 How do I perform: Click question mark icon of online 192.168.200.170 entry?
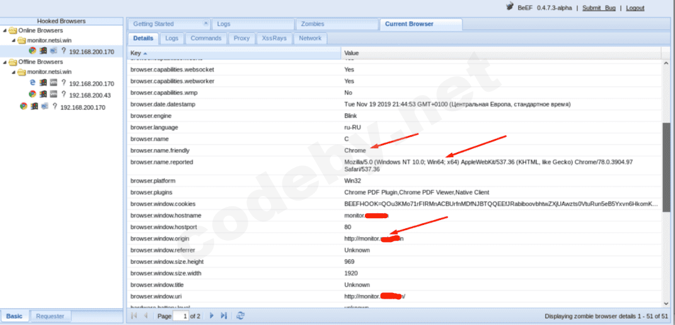pos(63,51)
